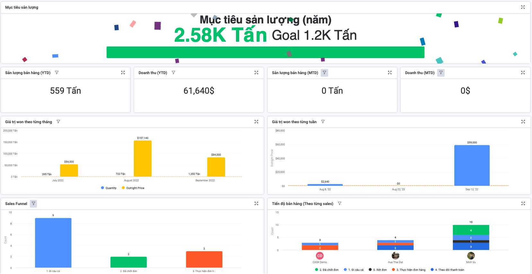The width and height of the screenshot is (532, 274).
Task: Toggle Quantity series in the legend
Action: [109, 188]
